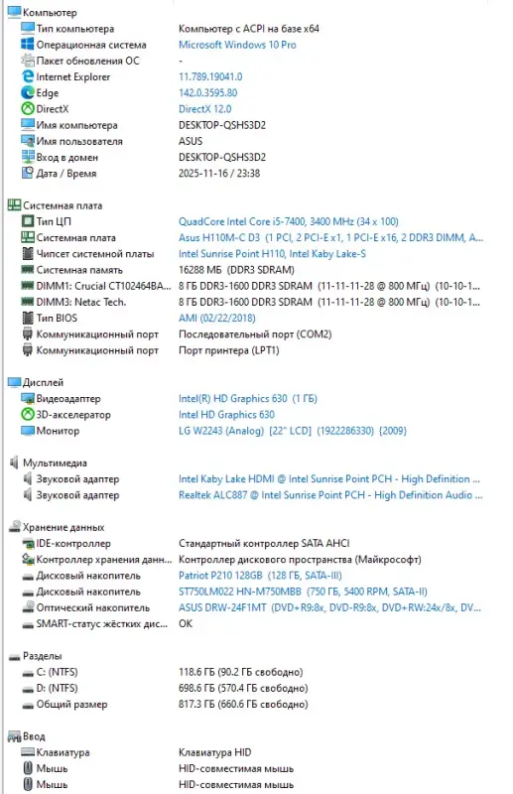The image size is (513, 794).
Task: Select the Имя компьютера row label
Action: (76, 125)
